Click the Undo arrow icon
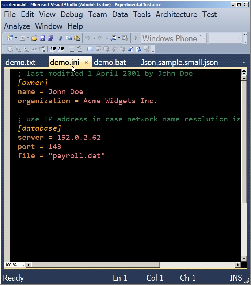Viewport: 251px width, 285px height. [88, 38]
